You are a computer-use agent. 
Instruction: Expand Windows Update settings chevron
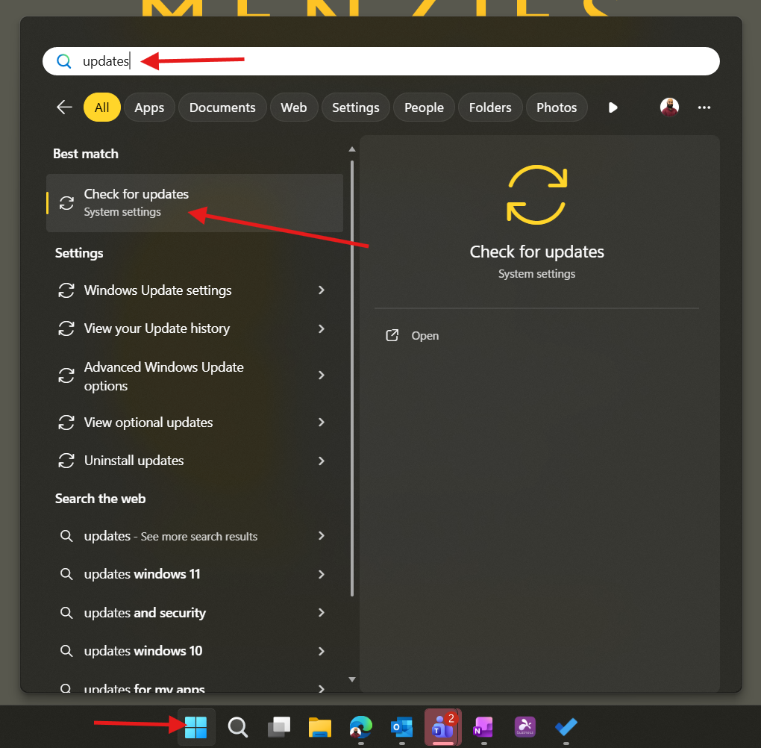[322, 290]
